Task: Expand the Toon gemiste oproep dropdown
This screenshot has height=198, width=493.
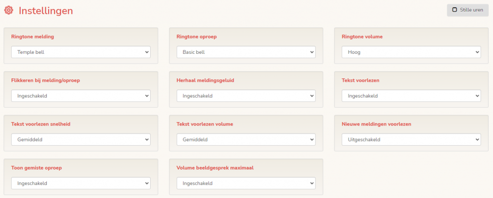Action: [x=80, y=183]
